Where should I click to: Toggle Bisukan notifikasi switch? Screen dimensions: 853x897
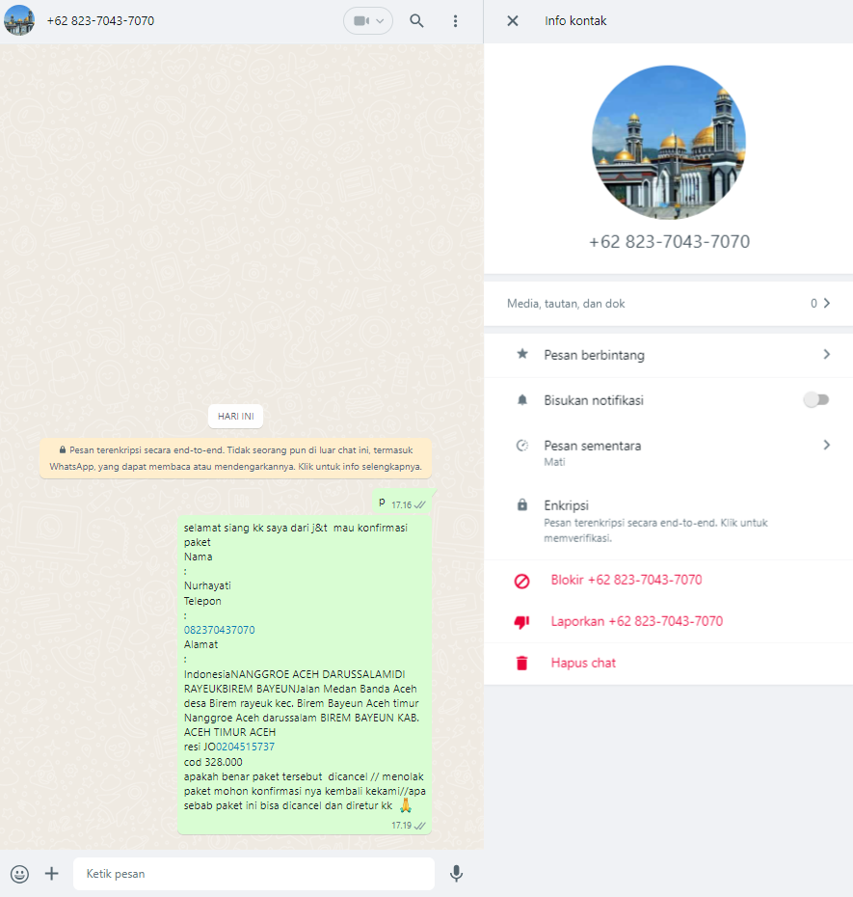coord(816,400)
